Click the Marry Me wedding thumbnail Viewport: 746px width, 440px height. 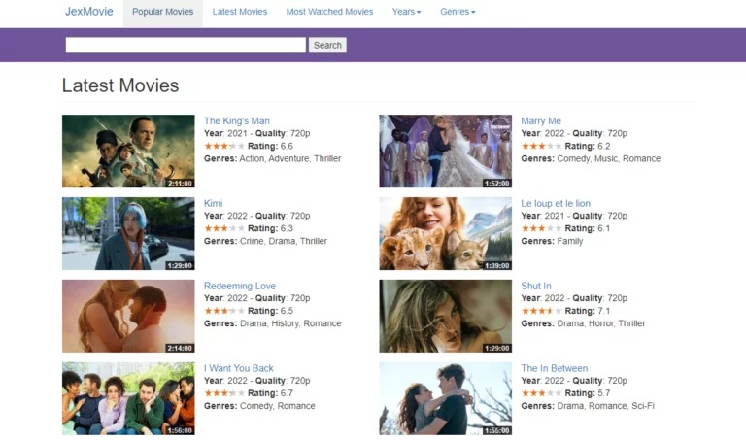tap(445, 152)
